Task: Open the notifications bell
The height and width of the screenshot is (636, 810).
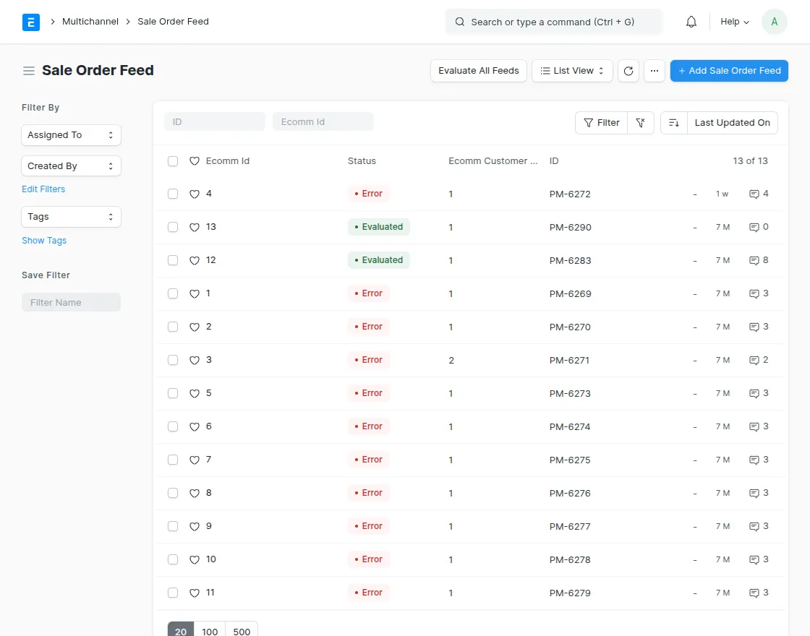Action: click(691, 22)
